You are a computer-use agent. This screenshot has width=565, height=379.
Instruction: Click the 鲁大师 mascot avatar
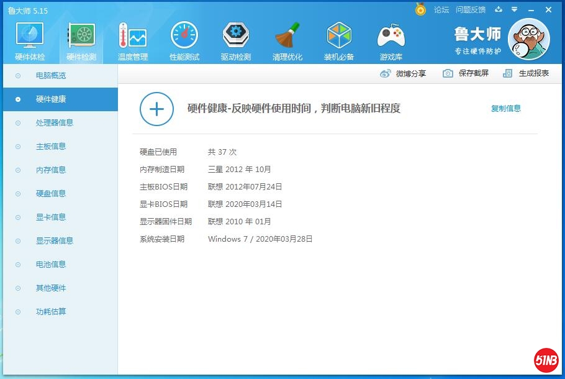528,39
